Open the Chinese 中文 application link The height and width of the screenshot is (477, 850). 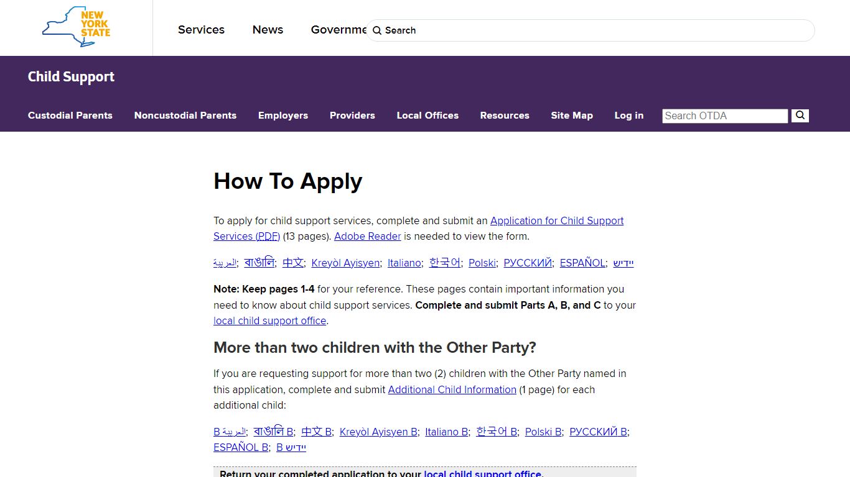pos(292,263)
